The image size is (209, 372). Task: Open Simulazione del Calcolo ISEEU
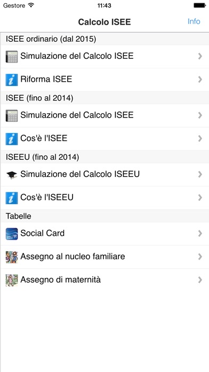point(104,174)
